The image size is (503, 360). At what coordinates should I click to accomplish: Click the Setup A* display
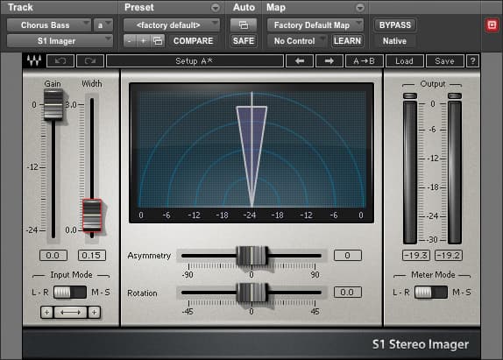(195, 61)
